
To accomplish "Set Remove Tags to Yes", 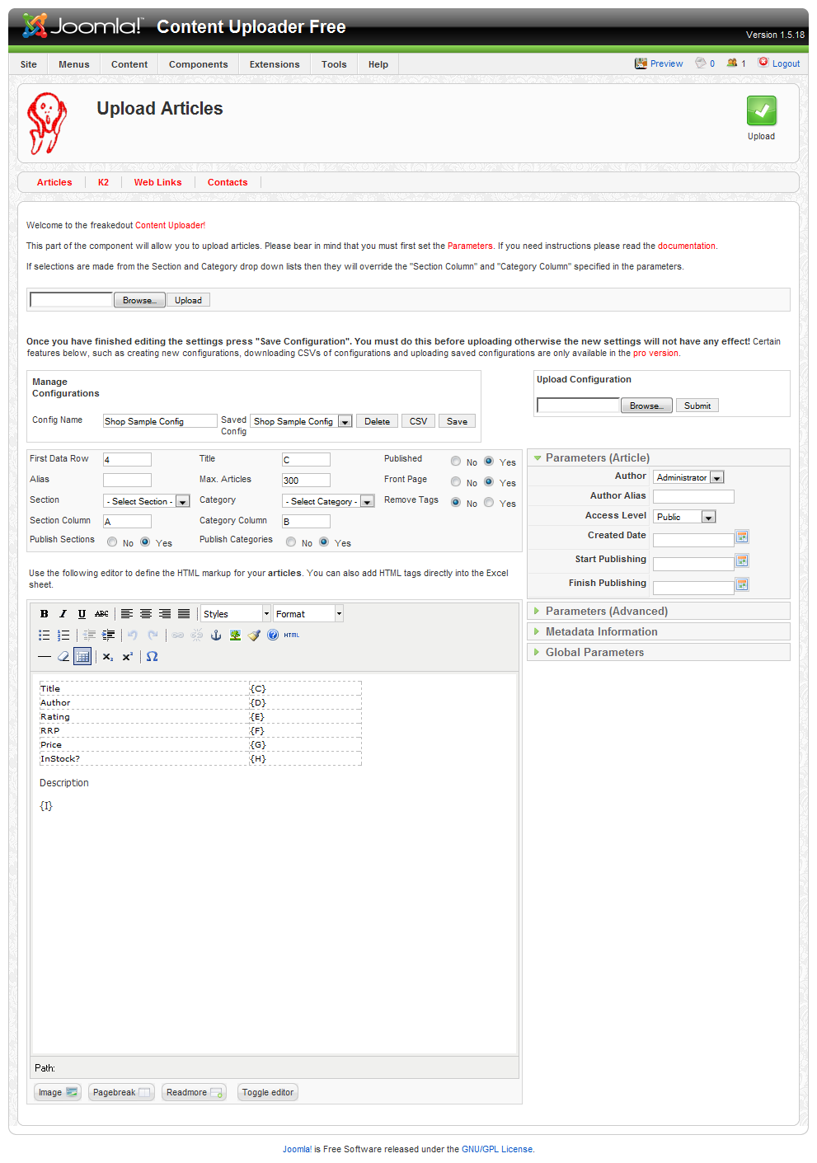I will [x=489, y=503].
